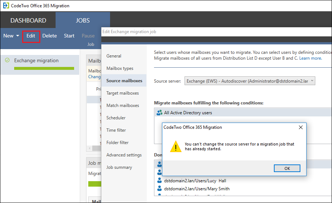
Task: Select the Exchange migration job
Action: pyautogui.click(x=40, y=64)
